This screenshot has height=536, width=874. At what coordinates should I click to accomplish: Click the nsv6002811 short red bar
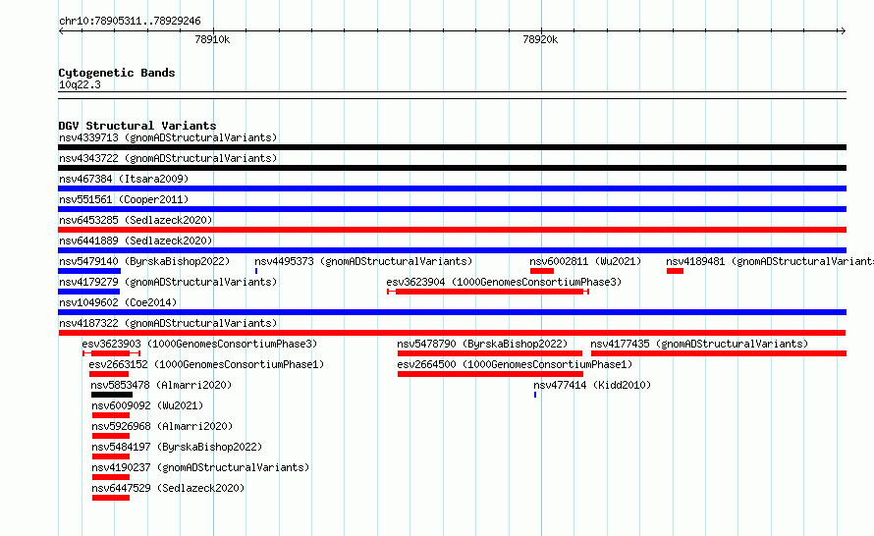click(x=542, y=271)
